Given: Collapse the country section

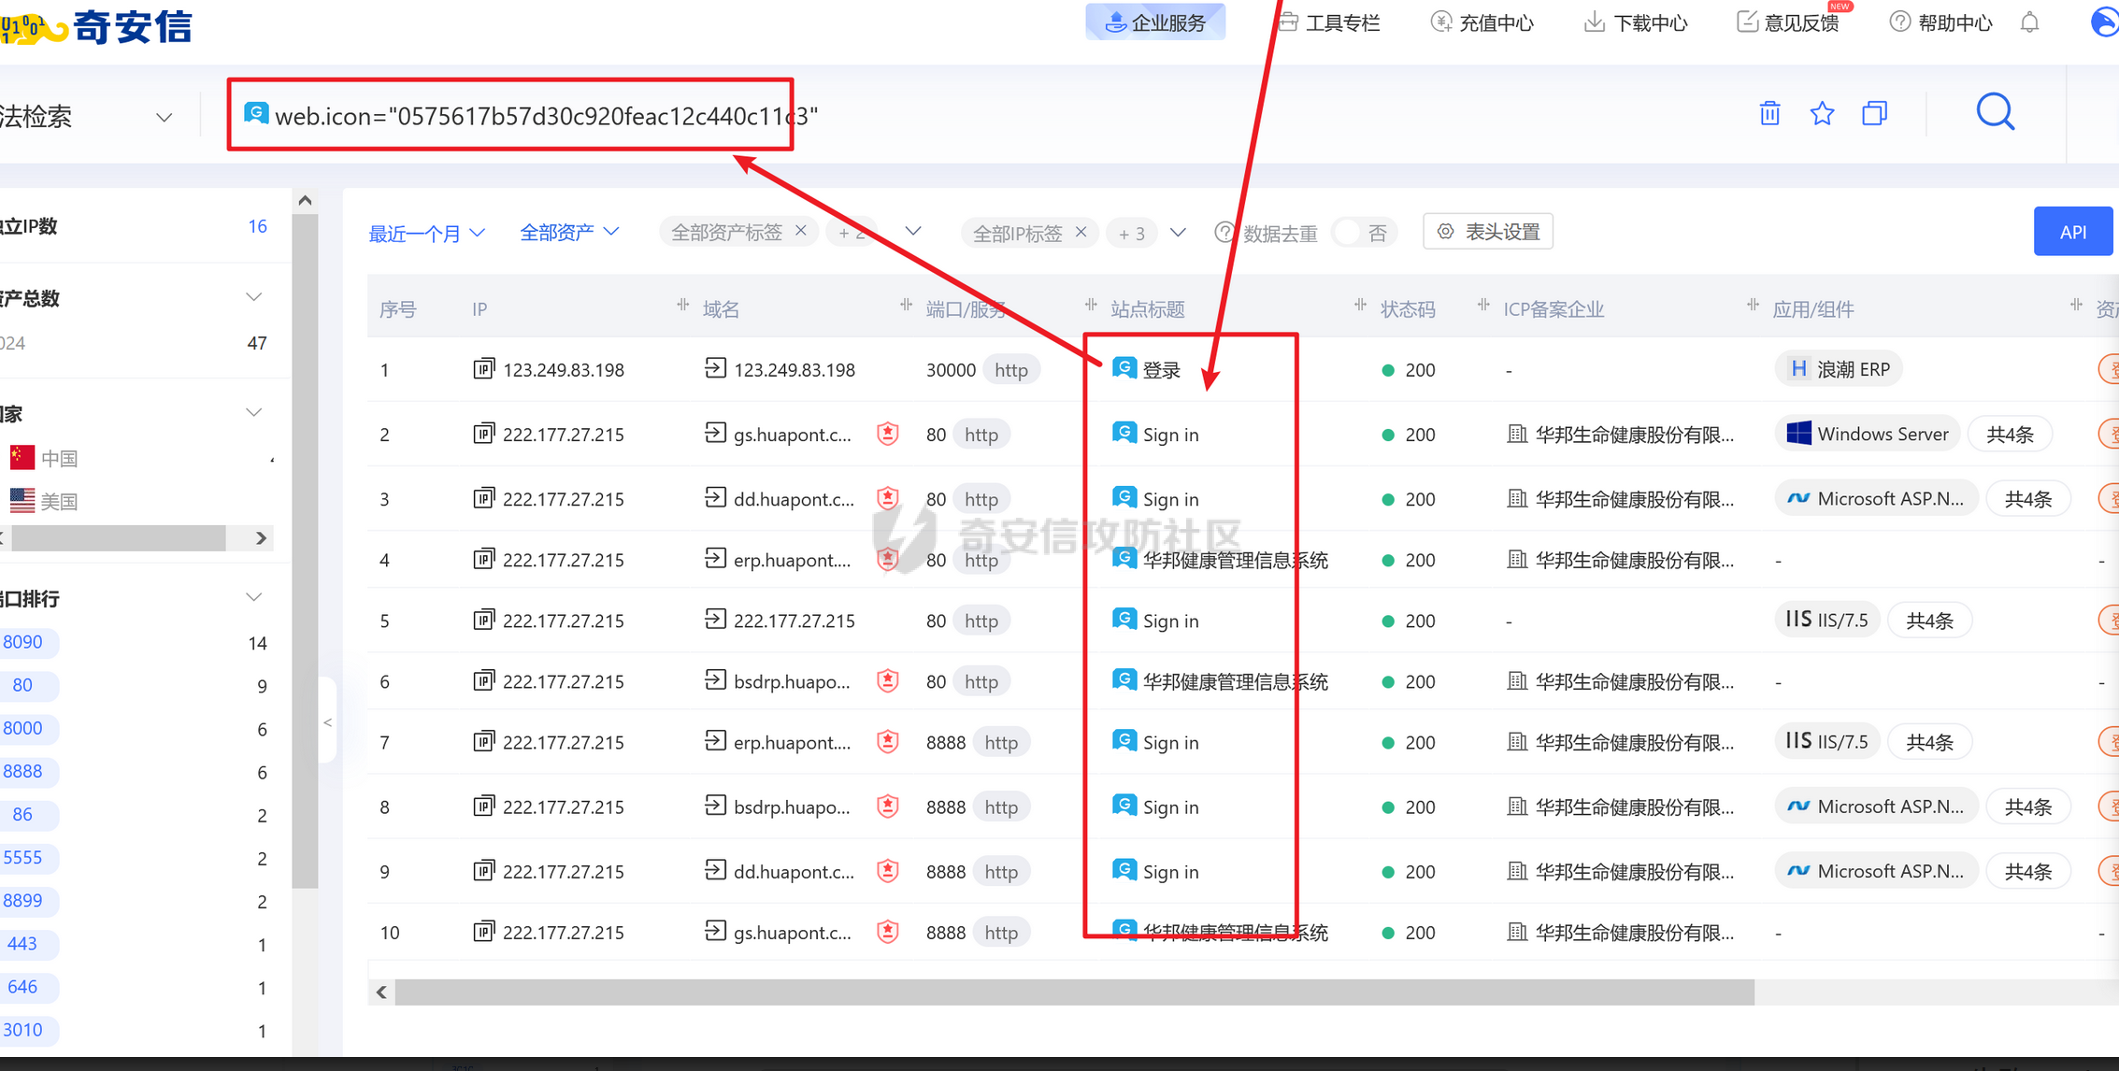Looking at the screenshot, I should 253,412.
